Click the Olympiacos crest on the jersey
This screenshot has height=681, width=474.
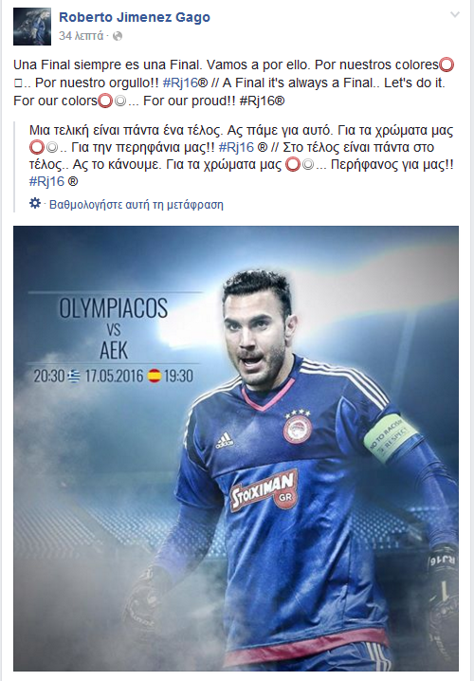coord(298,428)
